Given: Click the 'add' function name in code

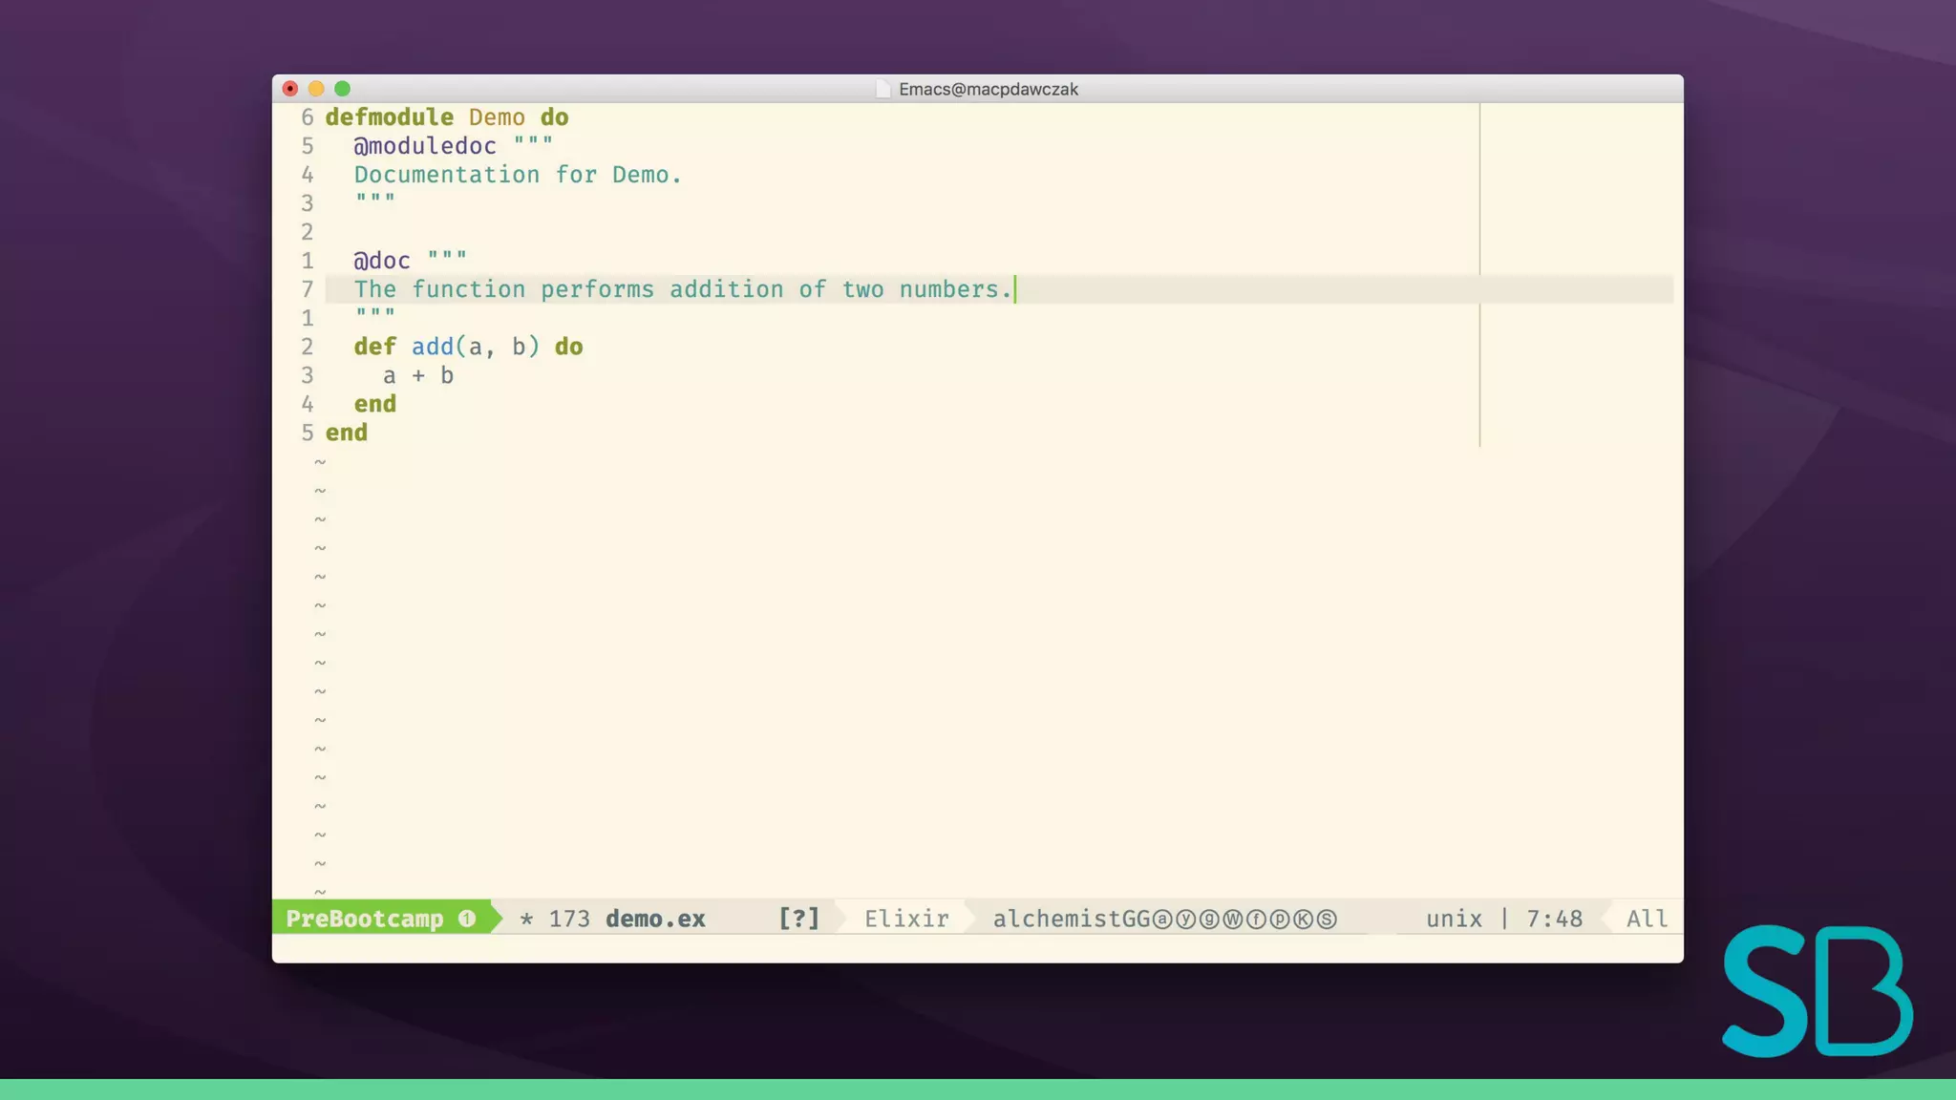Looking at the screenshot, I should click(433, 347).
